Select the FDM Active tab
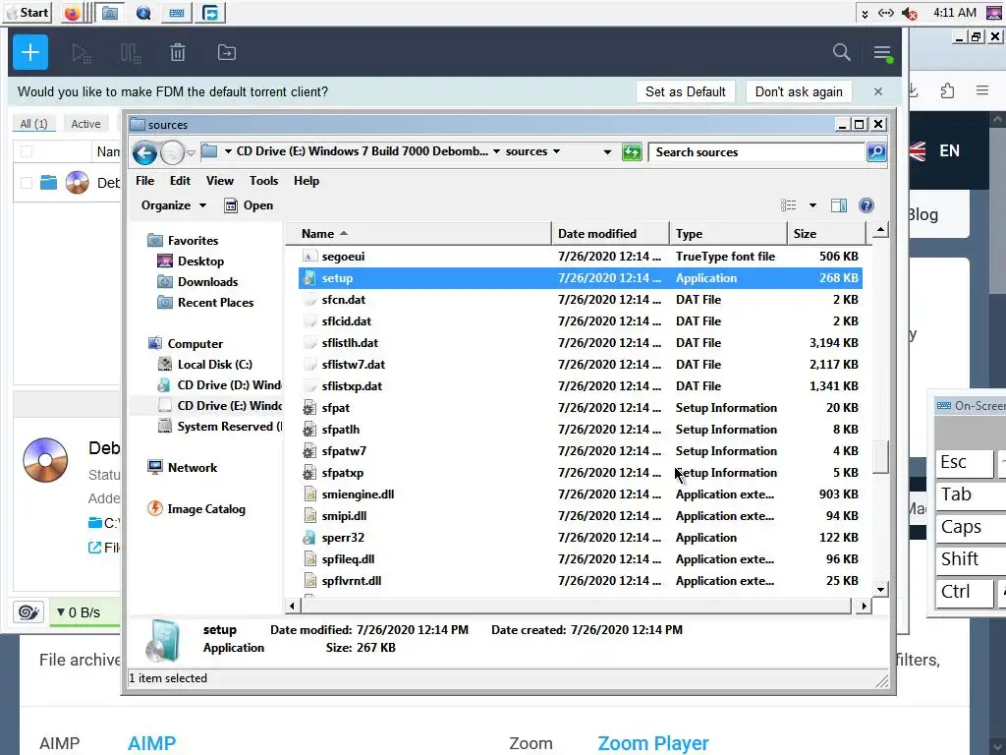The width and height of the screenshot is (1006, 755). pyautogui.click(x=85, y=124)
